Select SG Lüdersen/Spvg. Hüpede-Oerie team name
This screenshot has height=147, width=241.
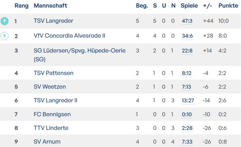pyautogui.click(x=79, y=51)
